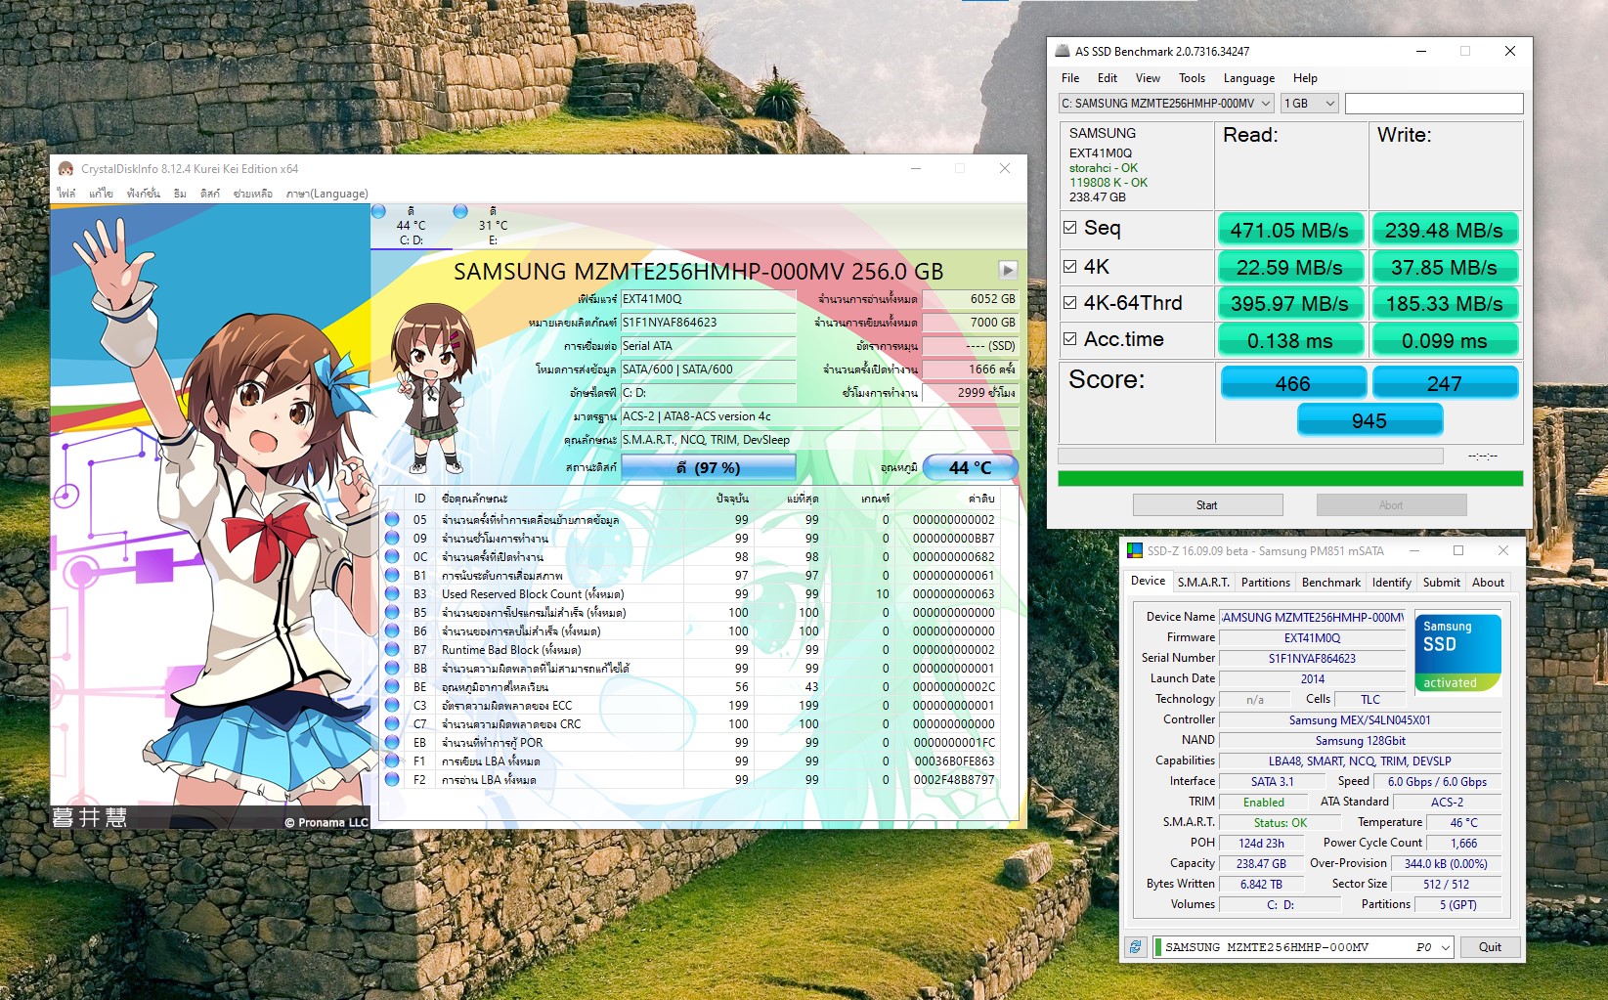The width and height of the screenshot is (1608, 1000).
Task: Click the status orb for attribute F2
Action: click(x=392, y=779)
